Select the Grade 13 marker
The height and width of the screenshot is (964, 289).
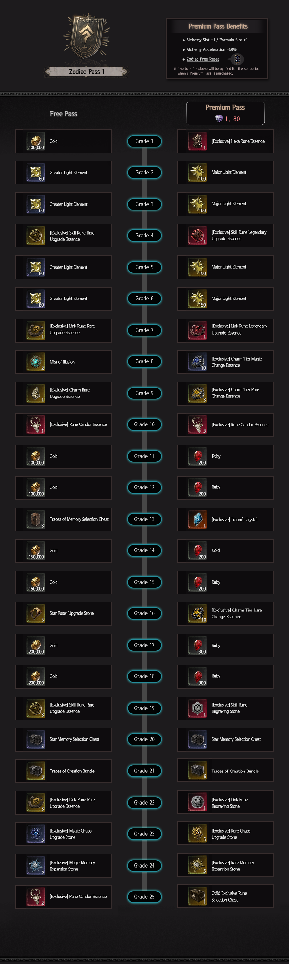(x=144, y=519)
